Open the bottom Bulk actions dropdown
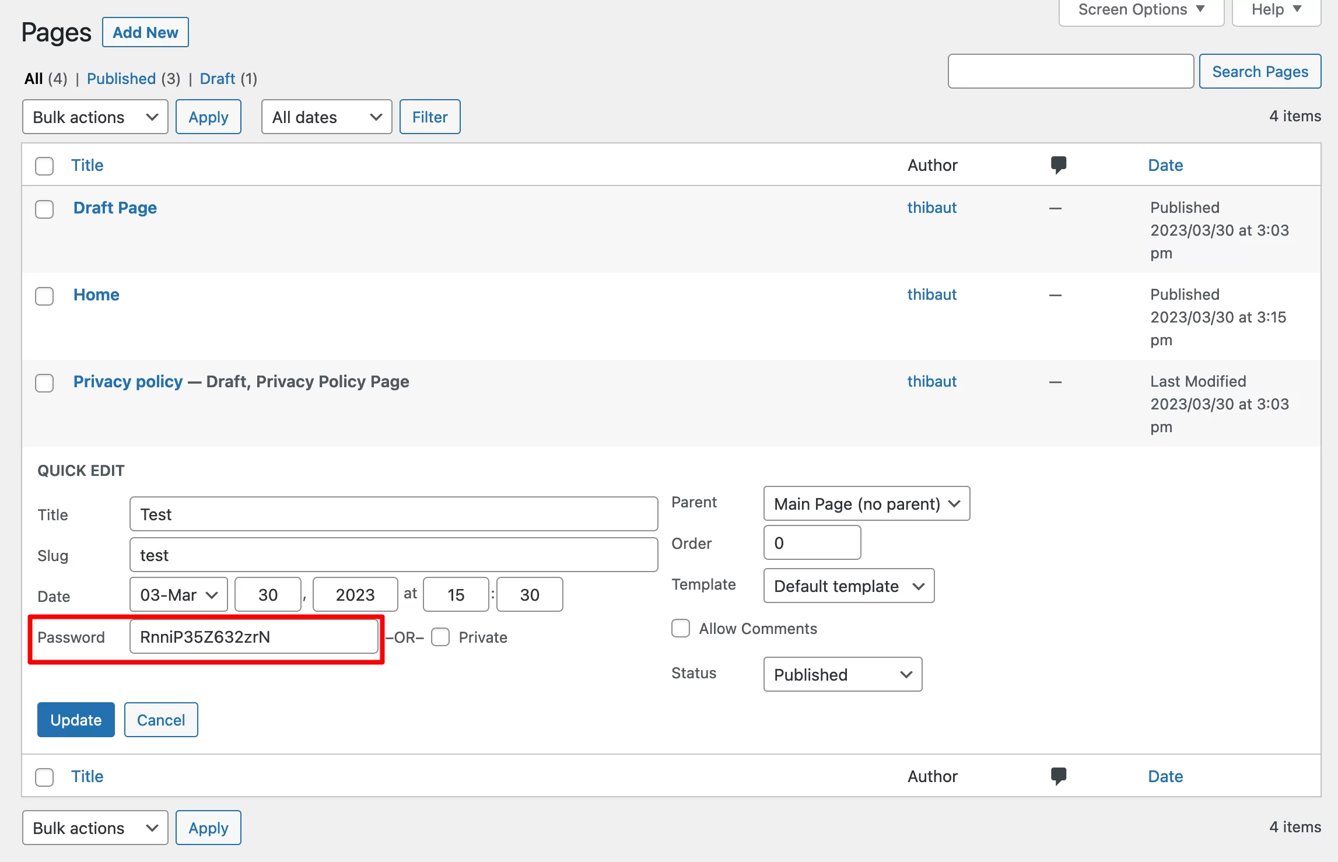 95,828
